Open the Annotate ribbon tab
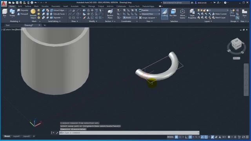The height and width of the screenshot is (141, 251). click(75, 6)
